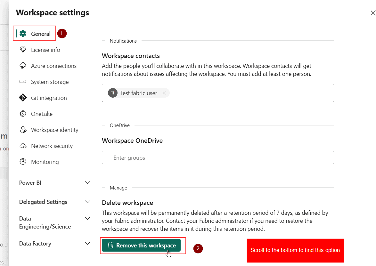Click the Monitoring gauge icon
The width and height of the screenshot is (376, 266).
23,162
